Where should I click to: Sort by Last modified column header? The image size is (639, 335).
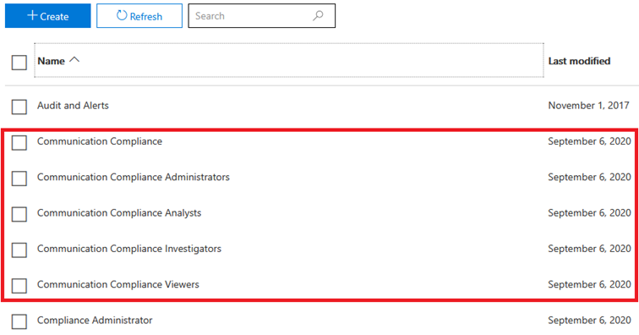(x=579, y=61)
